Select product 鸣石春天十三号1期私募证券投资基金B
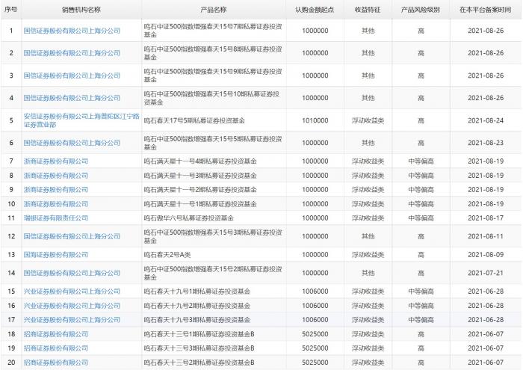The image size is (523, 370). click(199, 334)
